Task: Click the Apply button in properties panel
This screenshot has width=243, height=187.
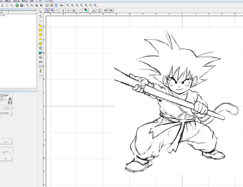Action: click(7, 107)
